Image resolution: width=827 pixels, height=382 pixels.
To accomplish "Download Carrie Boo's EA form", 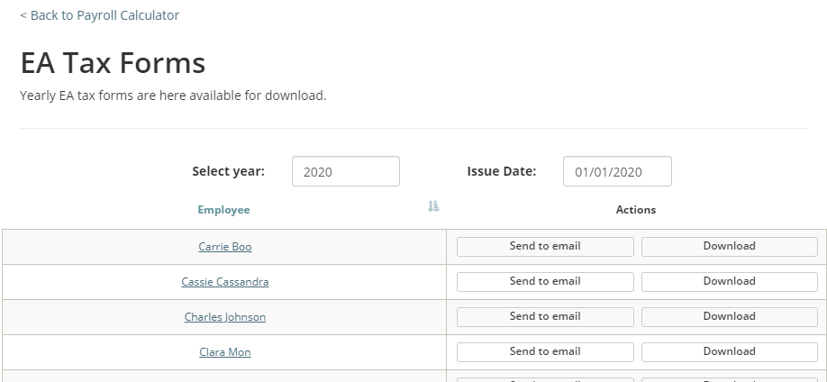I will tap(730, 246).
